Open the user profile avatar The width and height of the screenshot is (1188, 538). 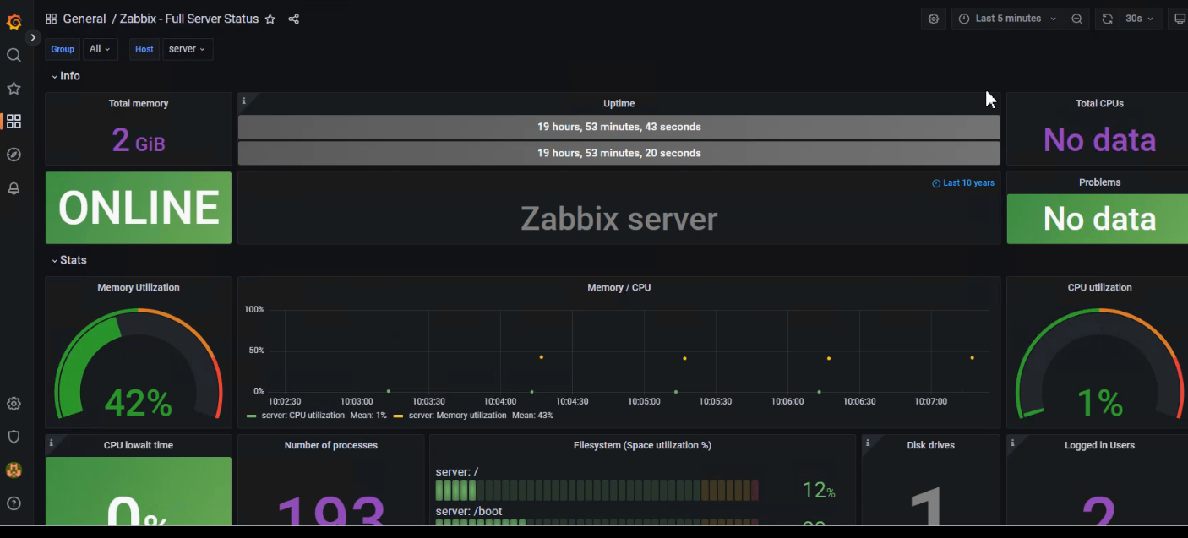click(x=14, y=470)
